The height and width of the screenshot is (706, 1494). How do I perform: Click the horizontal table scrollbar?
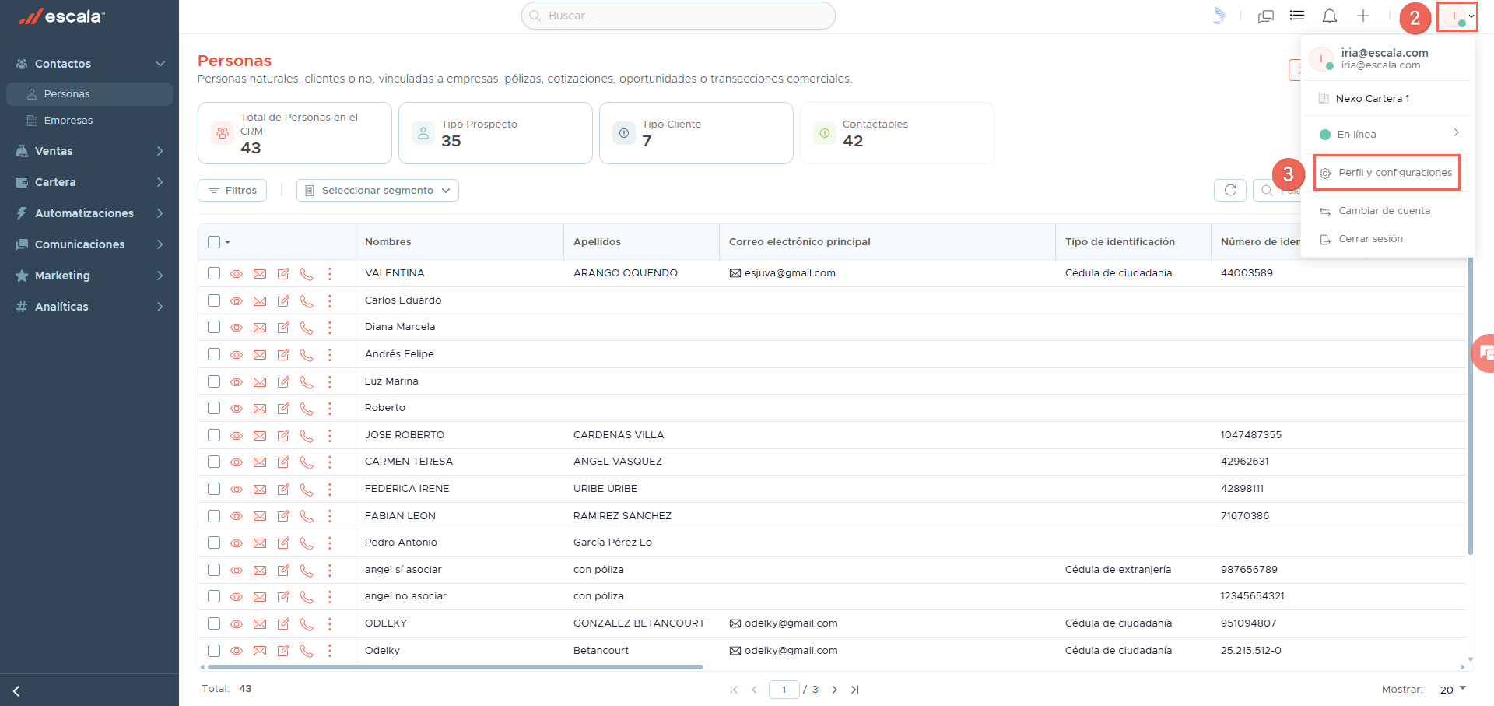pos(455,667)
